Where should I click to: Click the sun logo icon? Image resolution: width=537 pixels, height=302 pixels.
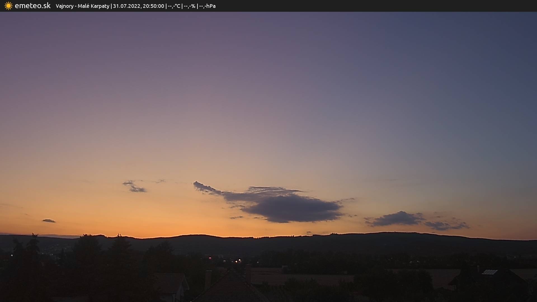[x=8, y=6]
